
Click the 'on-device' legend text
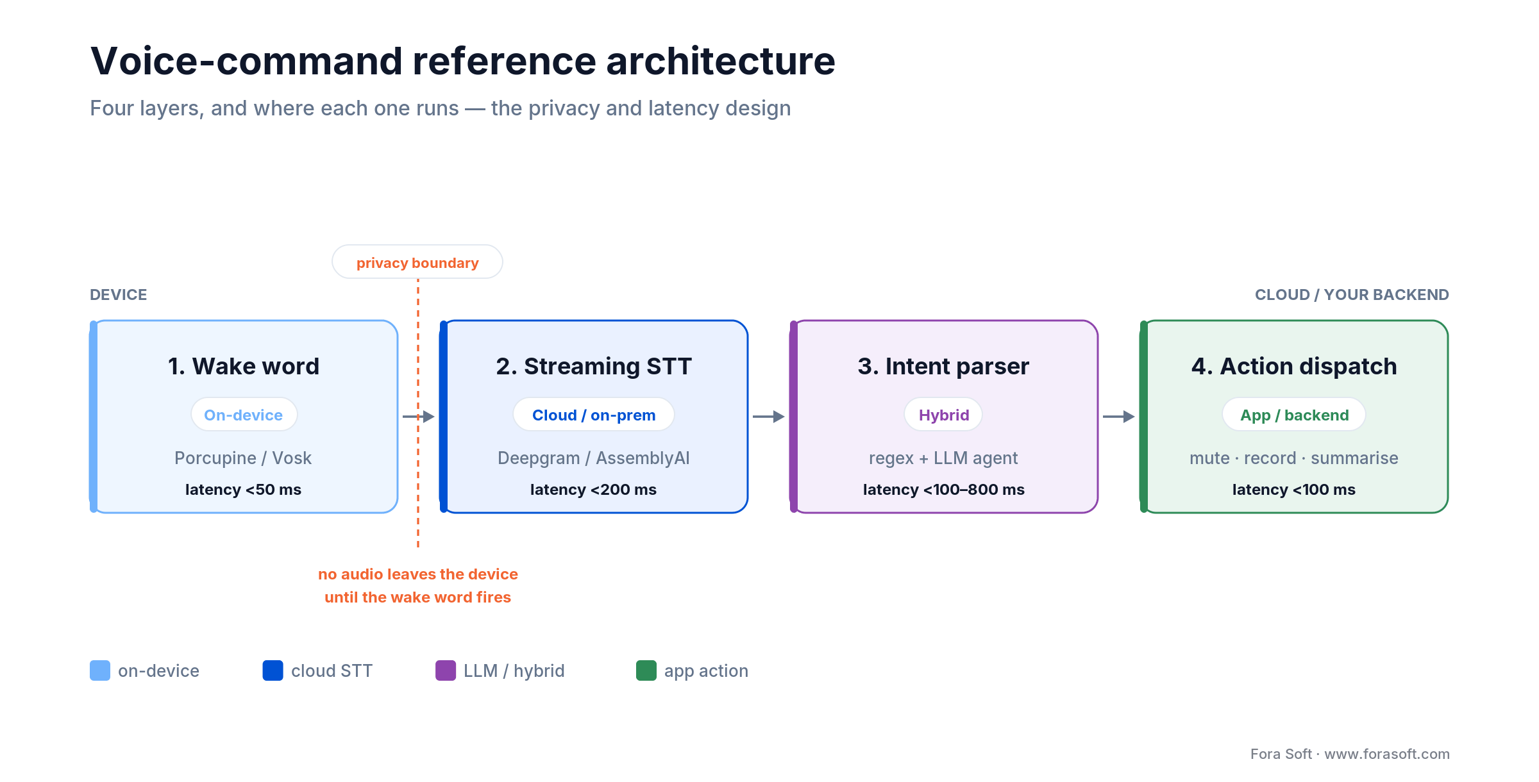[x=159, y=670]
